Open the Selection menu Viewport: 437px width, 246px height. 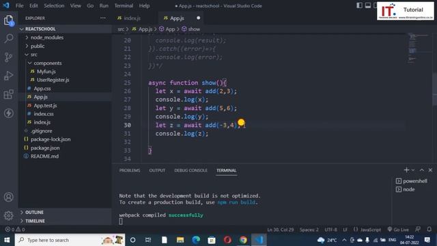[54, 5]
